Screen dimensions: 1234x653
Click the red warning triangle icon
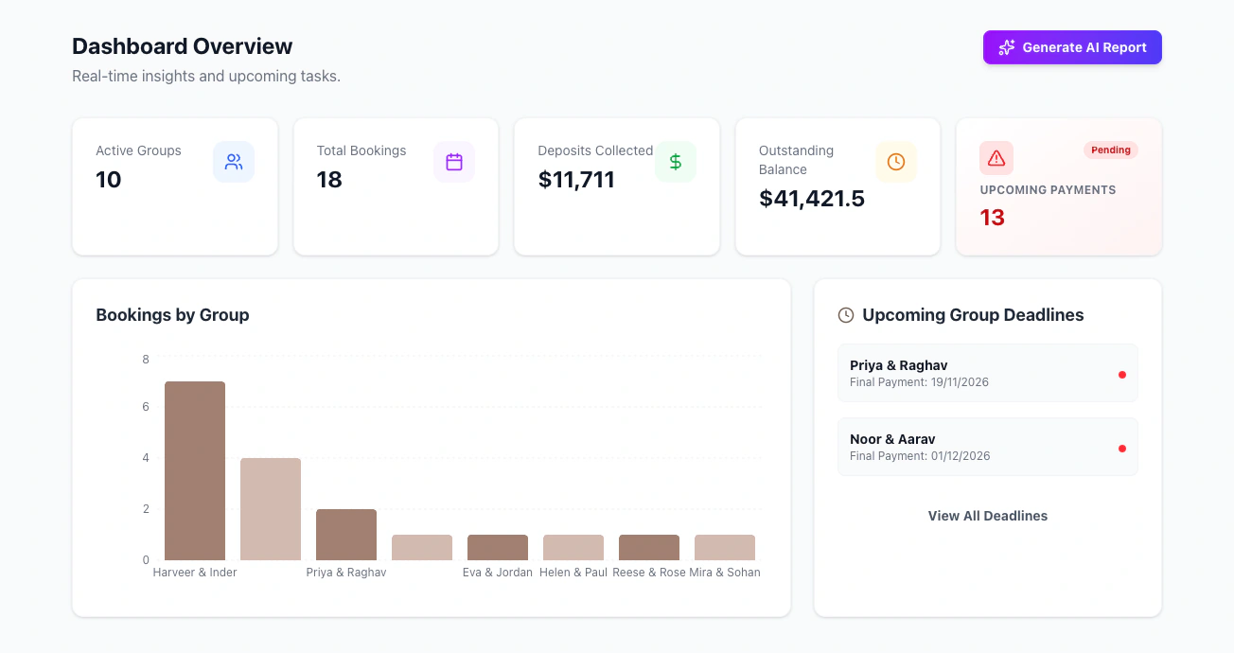click(x=996, y=158)
